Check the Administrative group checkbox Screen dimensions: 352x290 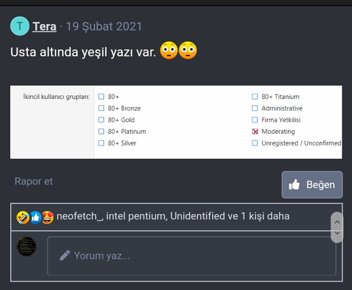[x=255, y=108]
